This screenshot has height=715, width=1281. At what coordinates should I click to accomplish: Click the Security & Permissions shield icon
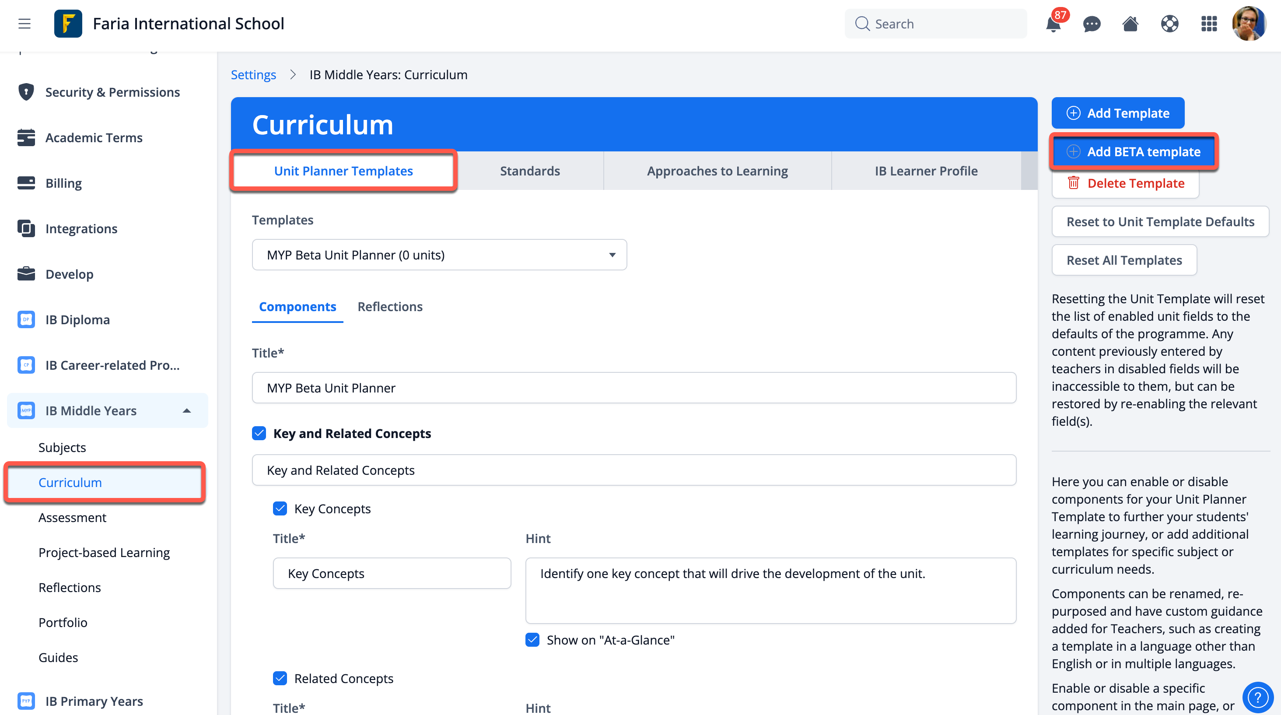[26, 92]
